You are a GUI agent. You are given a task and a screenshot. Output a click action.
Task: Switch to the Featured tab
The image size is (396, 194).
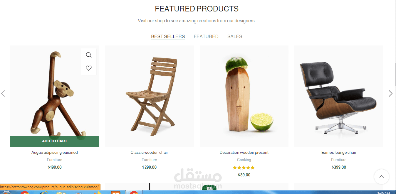point(206,36)
